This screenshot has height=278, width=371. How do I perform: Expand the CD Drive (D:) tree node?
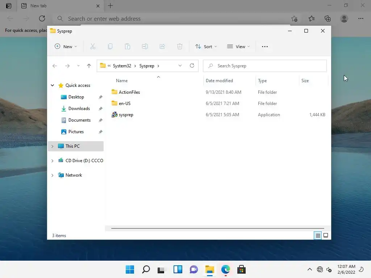click(x=53, y=161)
